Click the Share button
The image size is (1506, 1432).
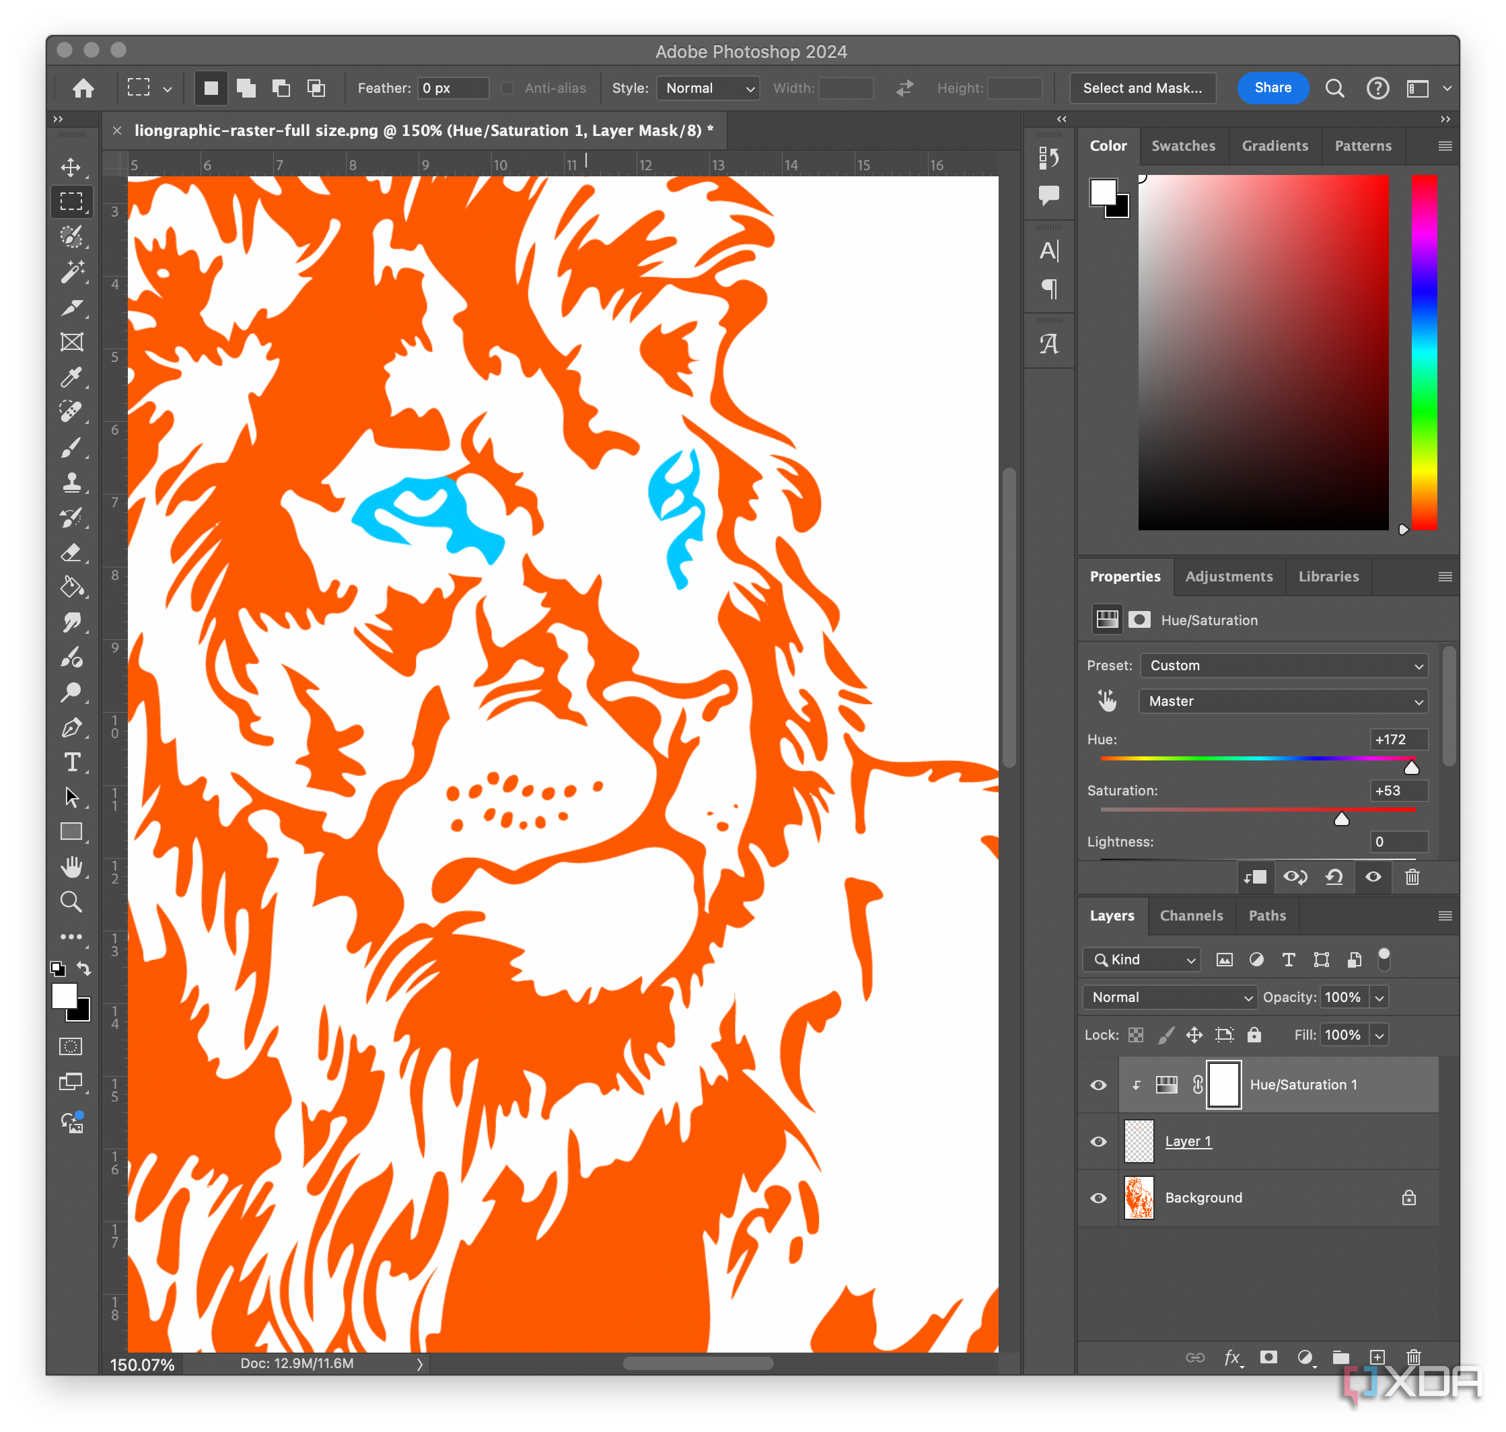(x=1272, y=87)
